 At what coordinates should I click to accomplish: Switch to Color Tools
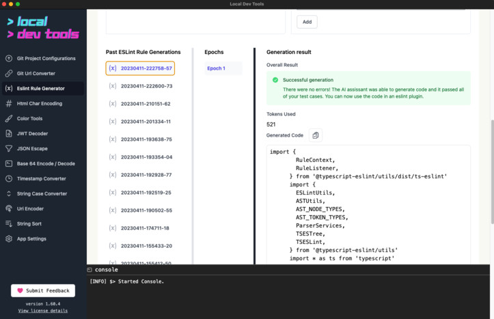pos(43,118)
